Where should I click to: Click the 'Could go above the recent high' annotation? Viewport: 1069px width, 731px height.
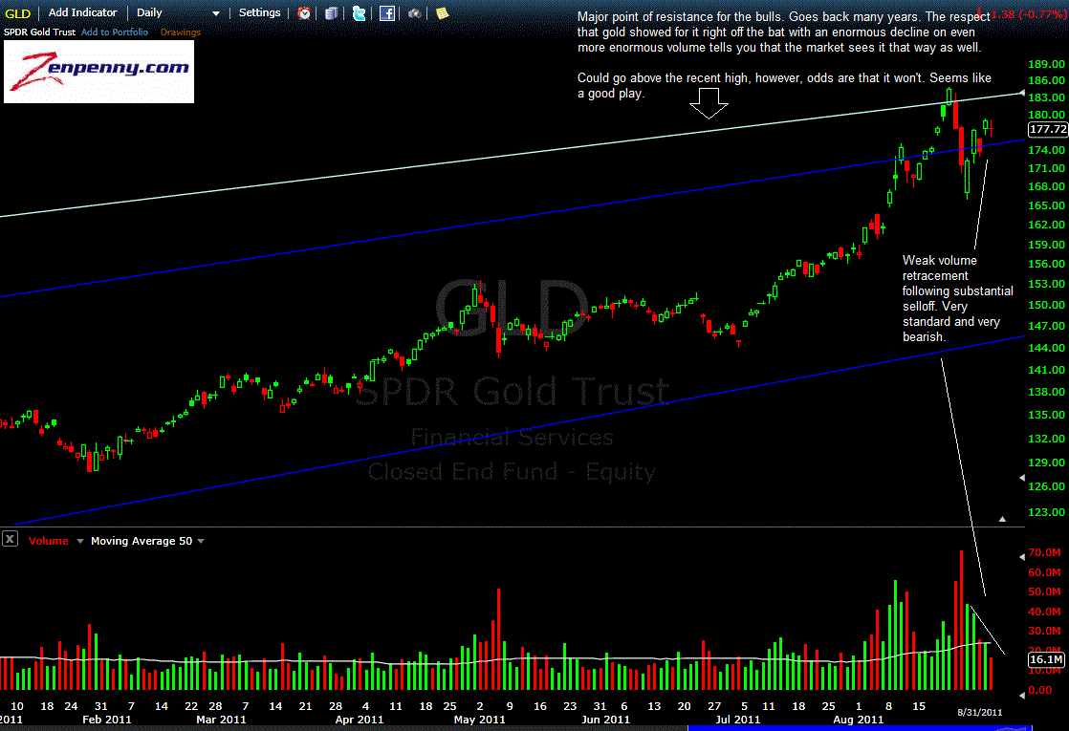pyautogui.click(x=784, y=85)
